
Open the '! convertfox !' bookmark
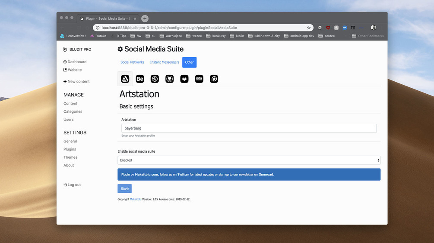[73, 36]
